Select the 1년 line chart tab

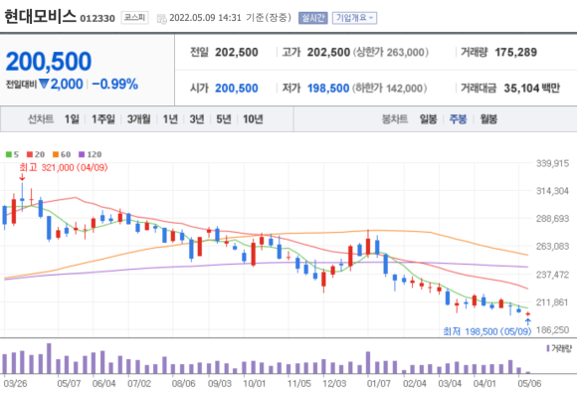click(x=170, y=119)
